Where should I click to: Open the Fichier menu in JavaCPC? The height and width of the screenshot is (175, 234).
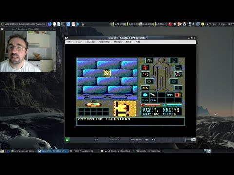tap(69, 42)
